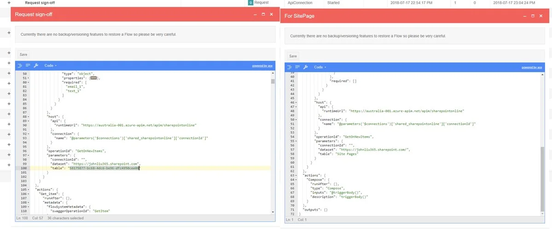
Task: Click repair wrench in For SitePage editor
Action: [x=306, y=67]
